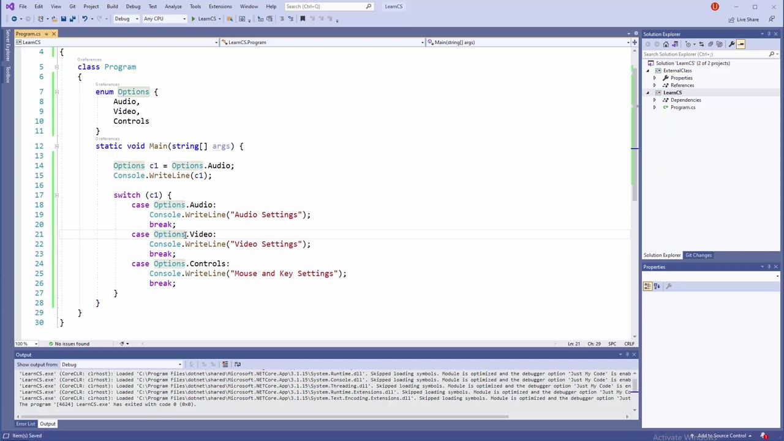
Task: Click Add to Source Control in status bar
Action: pos(721,436)
